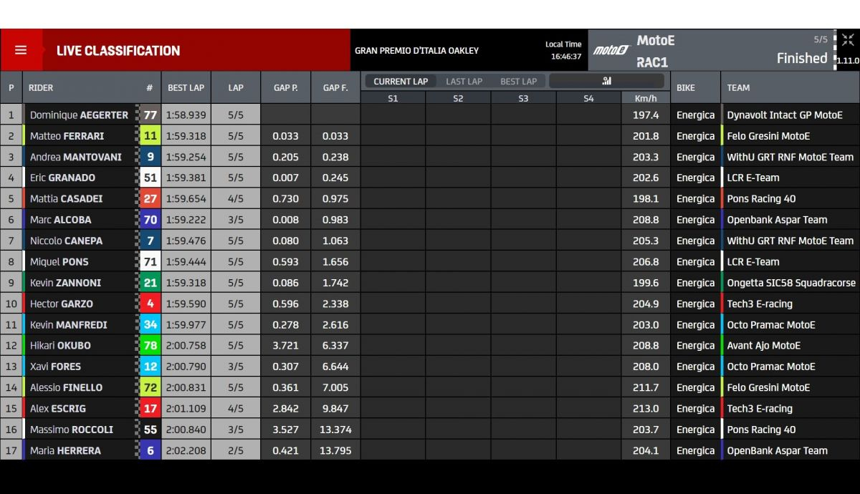
Task: Select rider Hector GARZO
Action: click(x=61, y=304)
